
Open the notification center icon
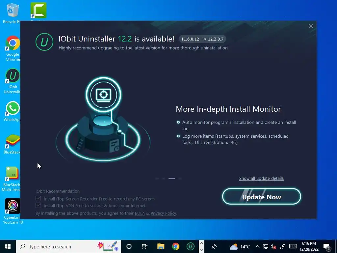pyautogui.click(x=327, y=246)
